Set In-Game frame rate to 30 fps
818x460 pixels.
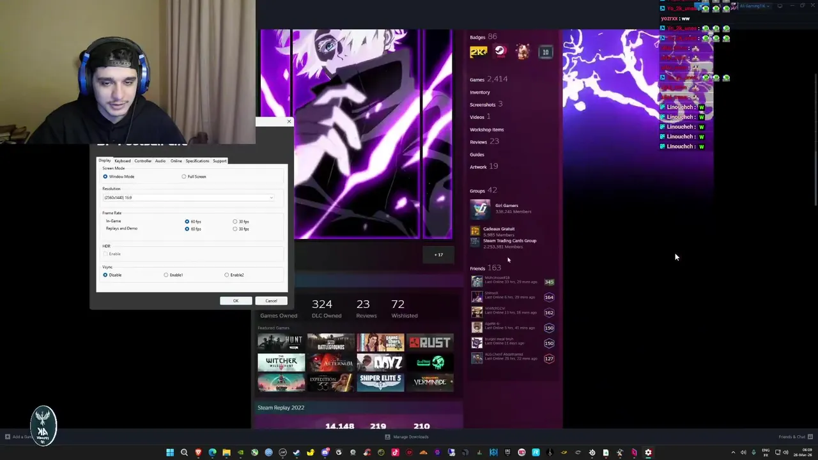pyautogui.click(x=235, y=221)
